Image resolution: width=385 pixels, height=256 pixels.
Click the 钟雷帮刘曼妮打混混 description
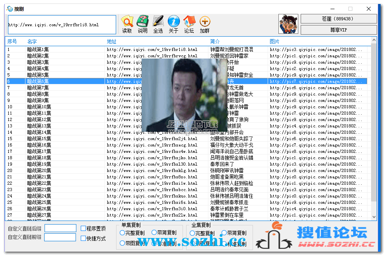click(x=231, y=49)
